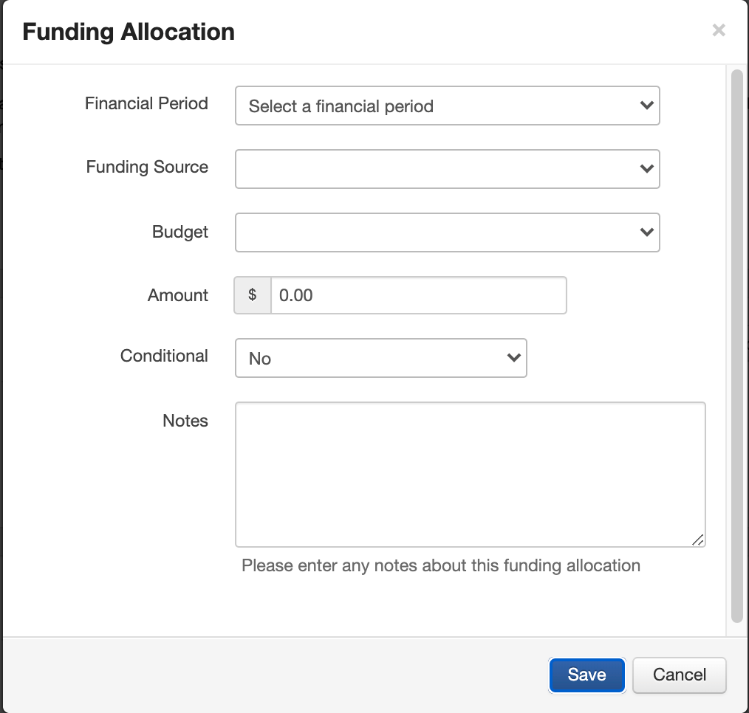This screenshot has height=713, width=749.
Task: Click the dollar sign currency addon
Action: pyautogui.click(x=253, y=295)
